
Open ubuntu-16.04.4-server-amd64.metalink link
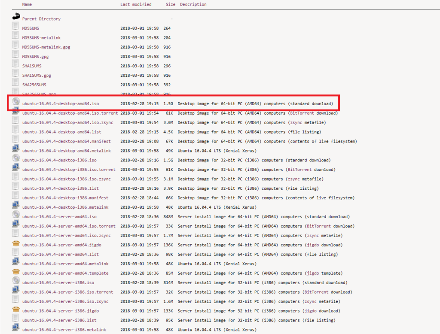65,264
